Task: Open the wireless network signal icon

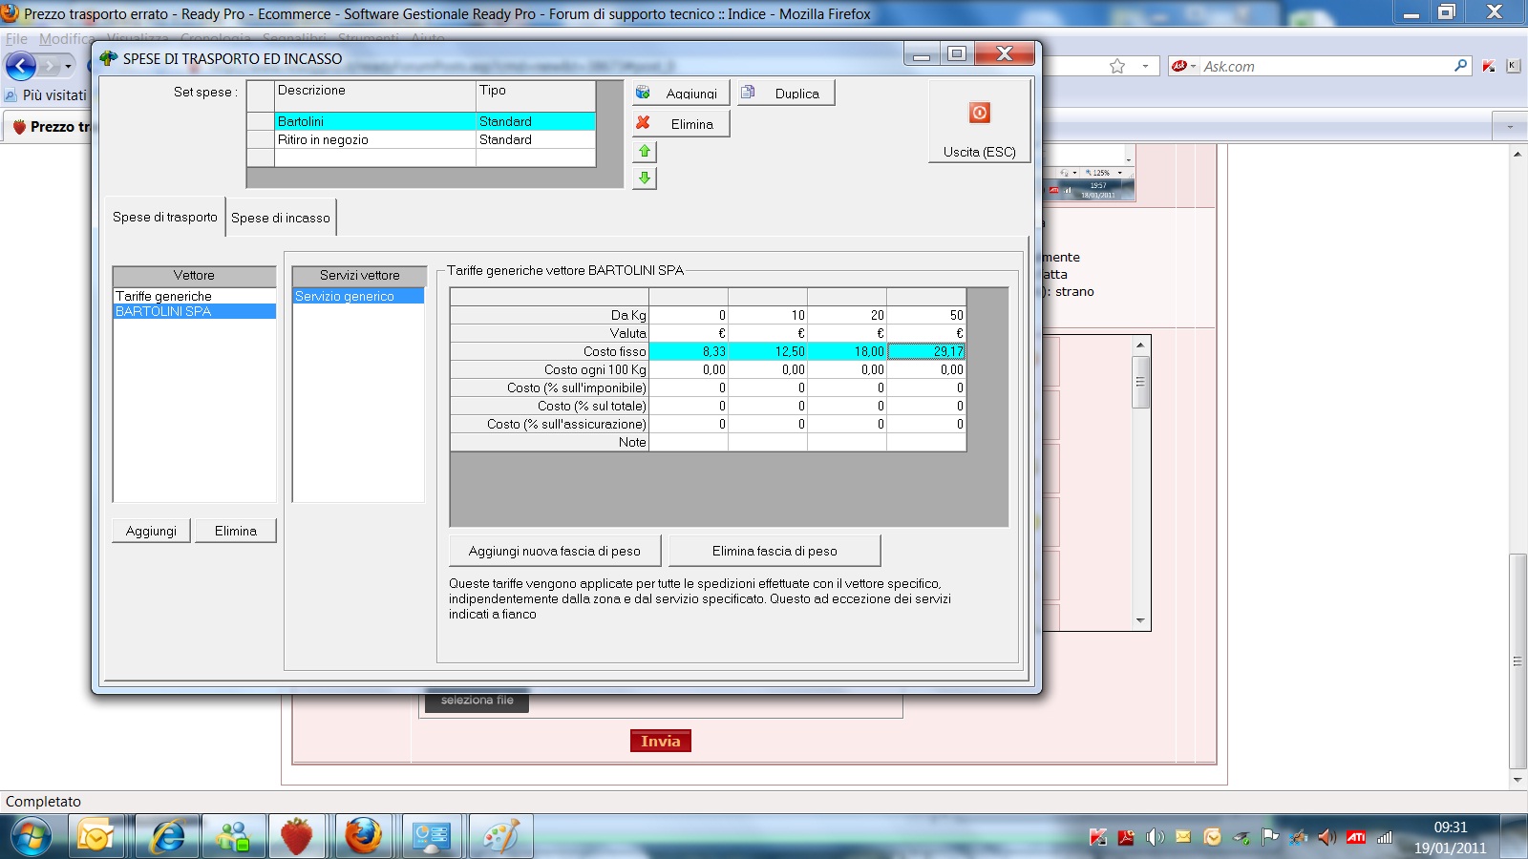Action: tap(1385, 837)
